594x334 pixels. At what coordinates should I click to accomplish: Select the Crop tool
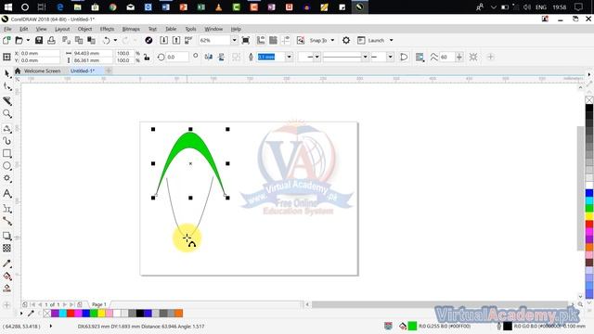[x=7, y=101]
